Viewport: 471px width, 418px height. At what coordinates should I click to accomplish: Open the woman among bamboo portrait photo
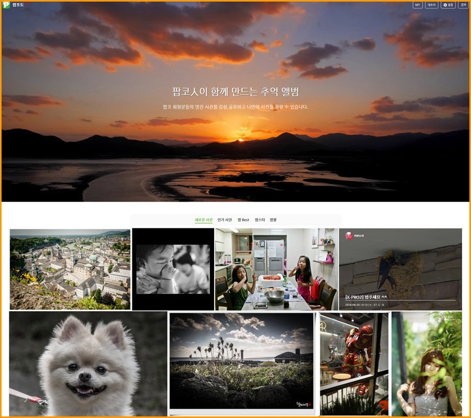427,364
